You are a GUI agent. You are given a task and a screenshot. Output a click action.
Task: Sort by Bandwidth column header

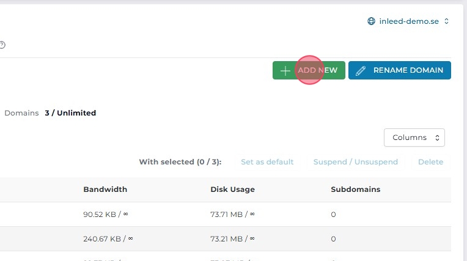(105, 189)
